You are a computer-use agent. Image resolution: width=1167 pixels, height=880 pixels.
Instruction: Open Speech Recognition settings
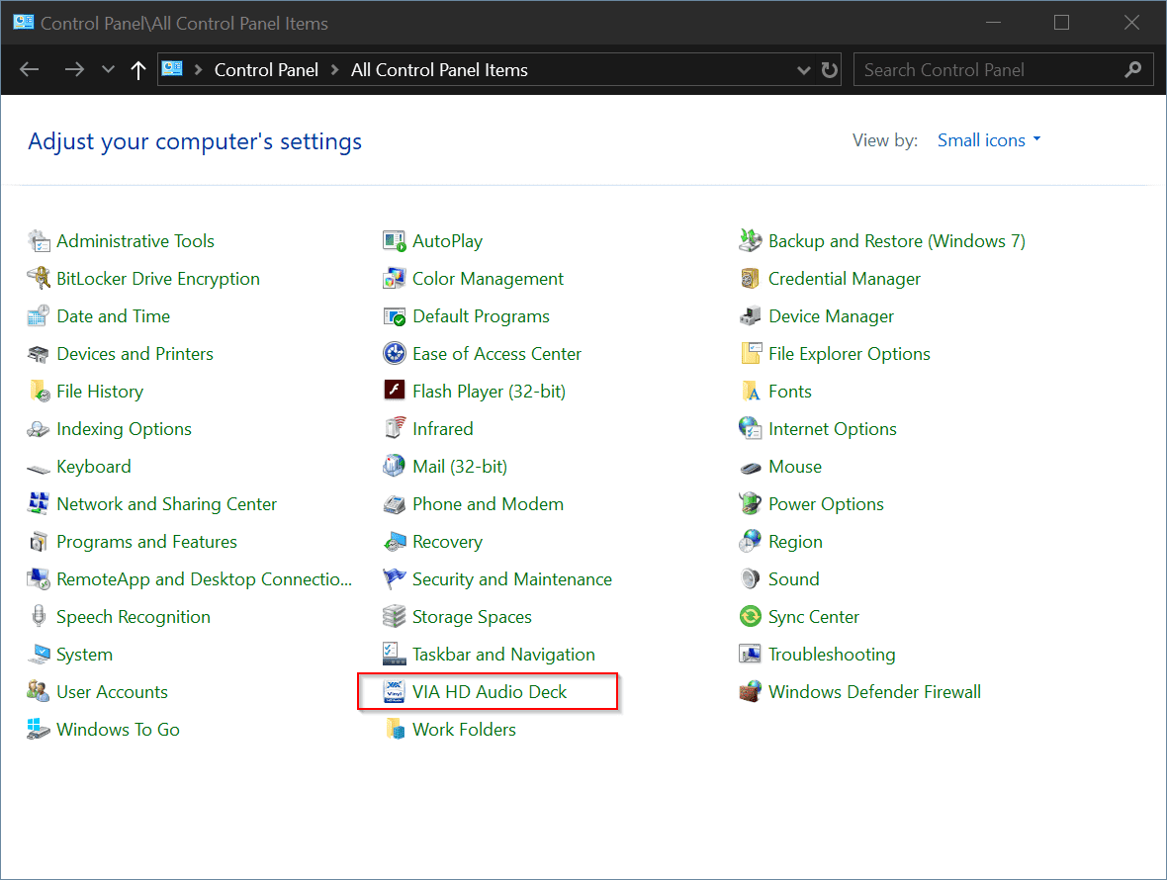pyautogui.click(x=133, y=616)
